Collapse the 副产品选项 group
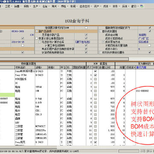 37,31
